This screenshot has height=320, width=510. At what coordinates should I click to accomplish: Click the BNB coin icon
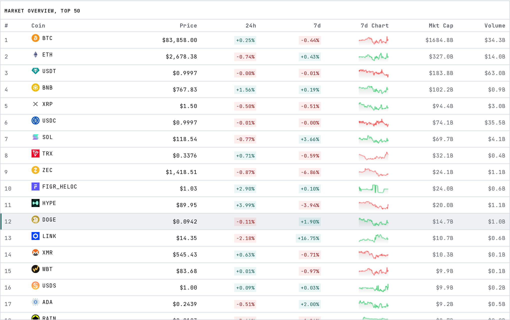pyautogui.click(x=36, y=87)
